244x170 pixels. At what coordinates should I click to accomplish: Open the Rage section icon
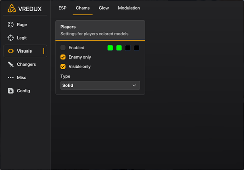[x=11, y=25]
